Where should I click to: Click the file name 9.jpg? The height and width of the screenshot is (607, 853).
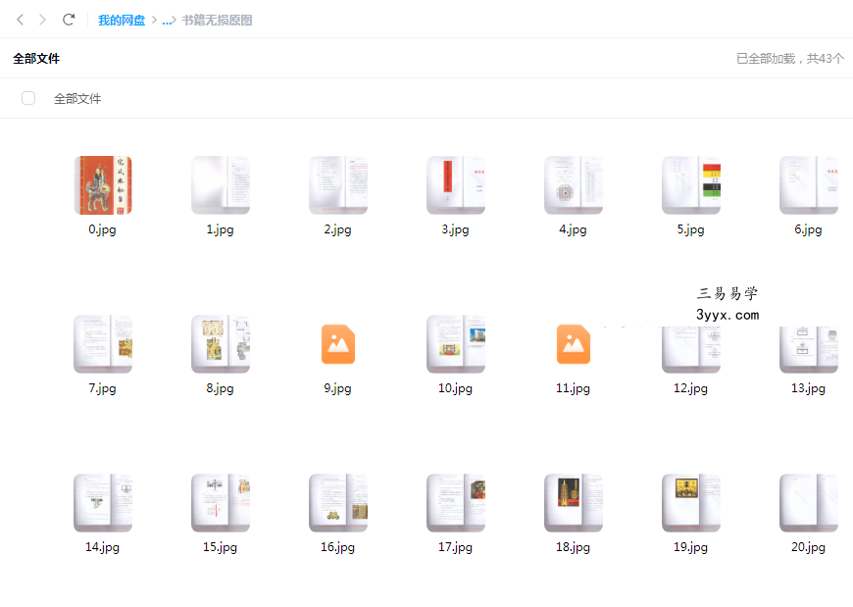[x=338, y=388]
